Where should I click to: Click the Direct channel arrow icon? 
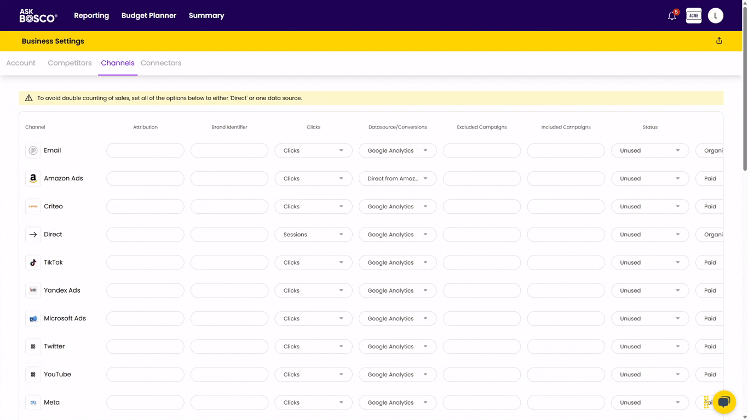[33, 235]
